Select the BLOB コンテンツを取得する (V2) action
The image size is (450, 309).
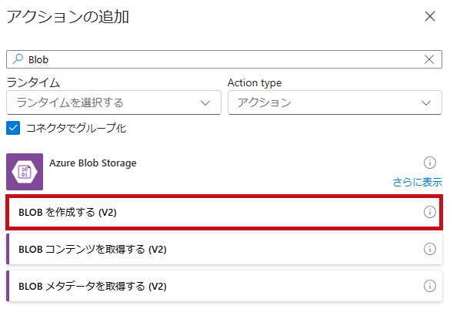pos(224,249)
